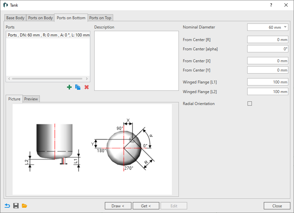The image size is (294, 213).
Task: Click the ports list horizontal scrollbar
Action: (47, 79)
